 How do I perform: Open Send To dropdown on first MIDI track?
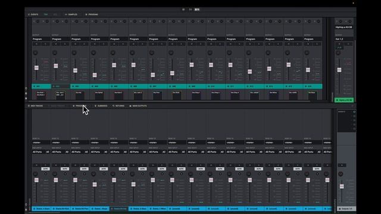(x=41, y=143)
